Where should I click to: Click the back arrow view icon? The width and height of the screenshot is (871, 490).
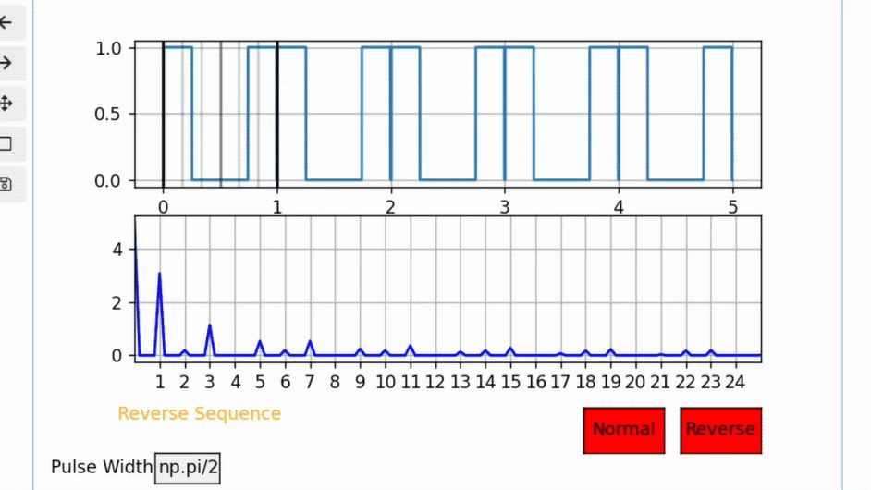pos(6,23)
